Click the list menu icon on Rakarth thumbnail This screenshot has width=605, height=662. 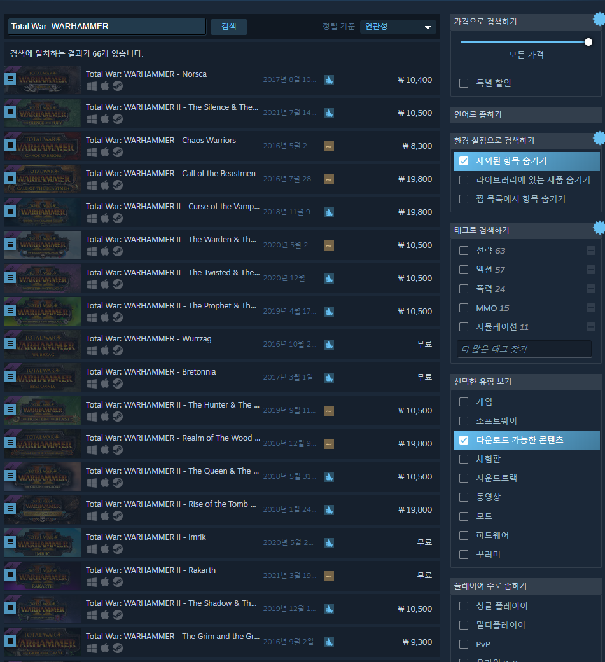pos(11,575)
